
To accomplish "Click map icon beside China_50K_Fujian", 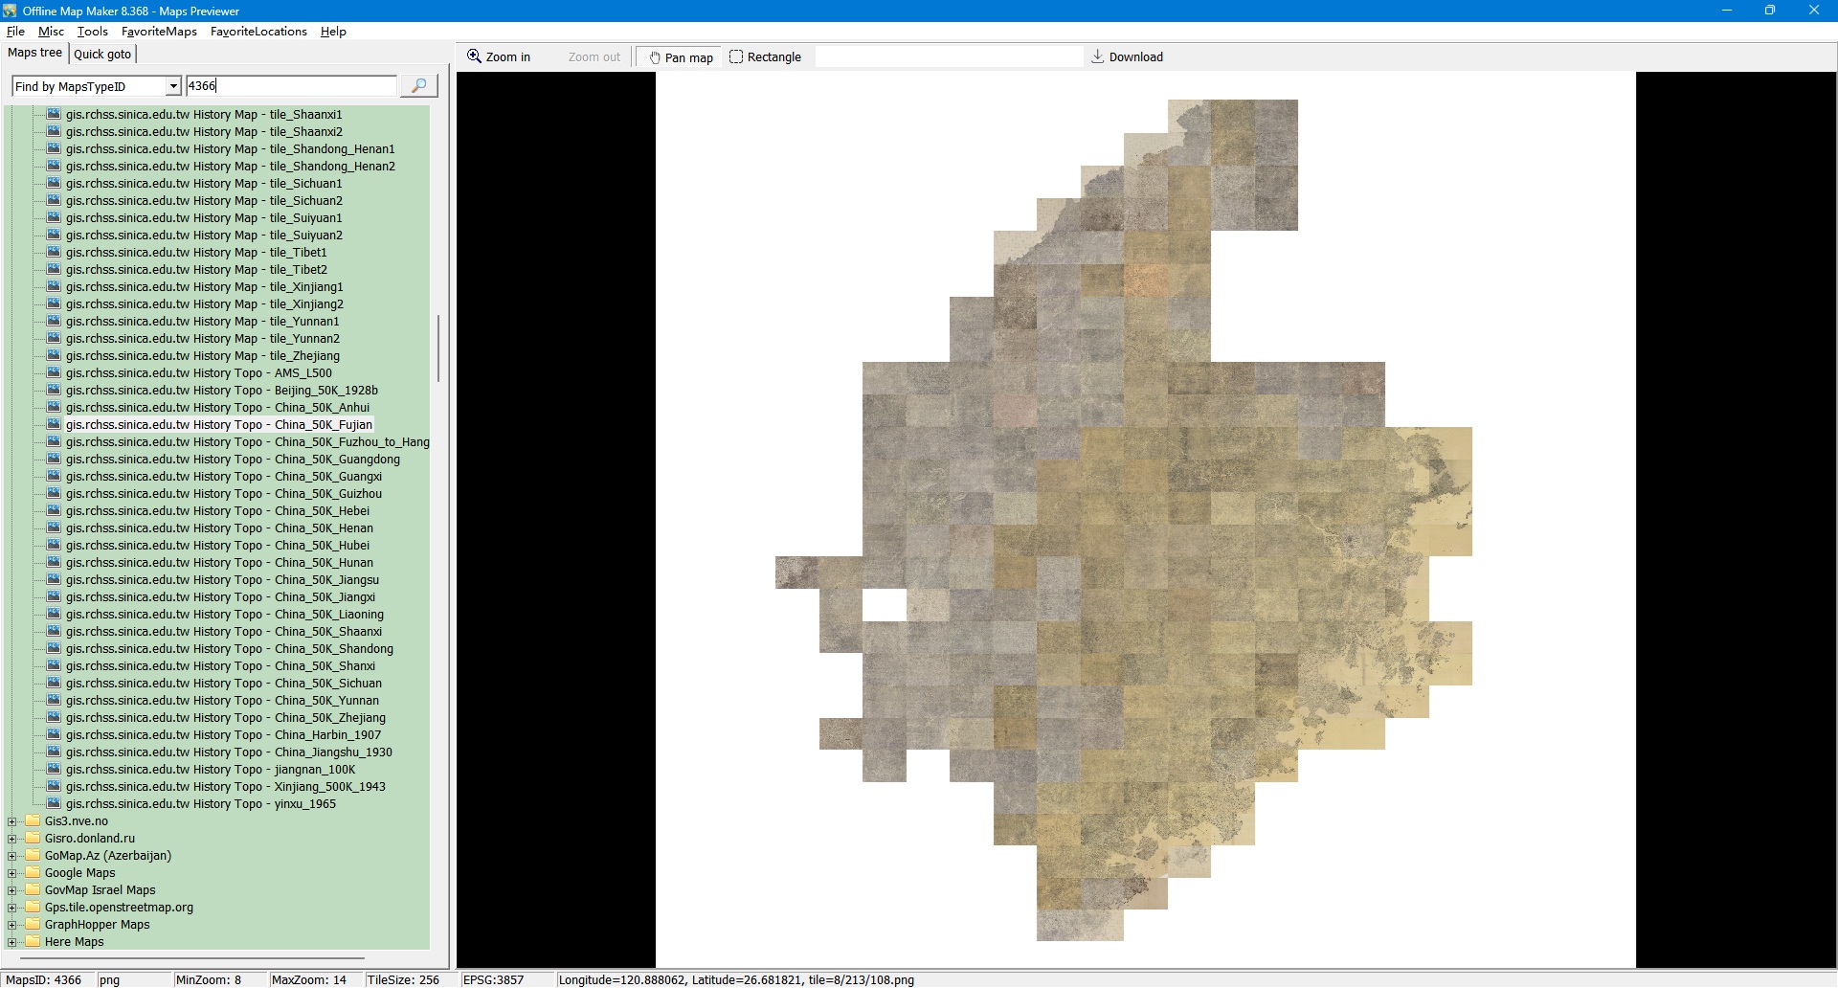I will click(54, 424).
